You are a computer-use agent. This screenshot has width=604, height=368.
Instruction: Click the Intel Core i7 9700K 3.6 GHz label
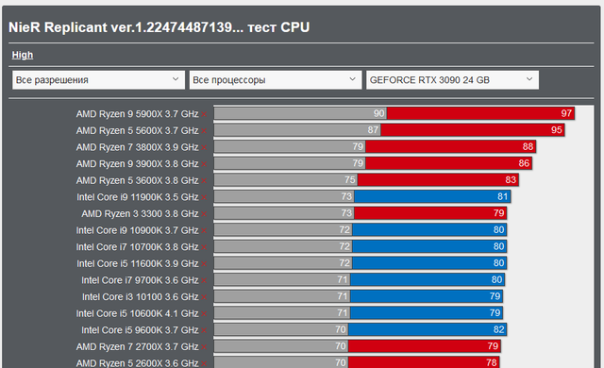point(140,280)
